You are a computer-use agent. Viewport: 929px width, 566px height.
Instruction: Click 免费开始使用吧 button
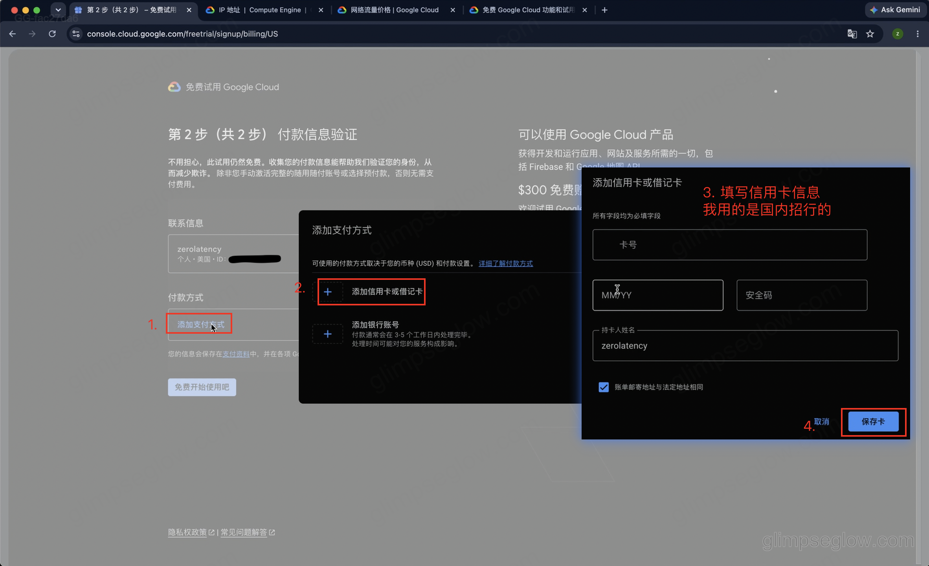[x=202, y=387]
